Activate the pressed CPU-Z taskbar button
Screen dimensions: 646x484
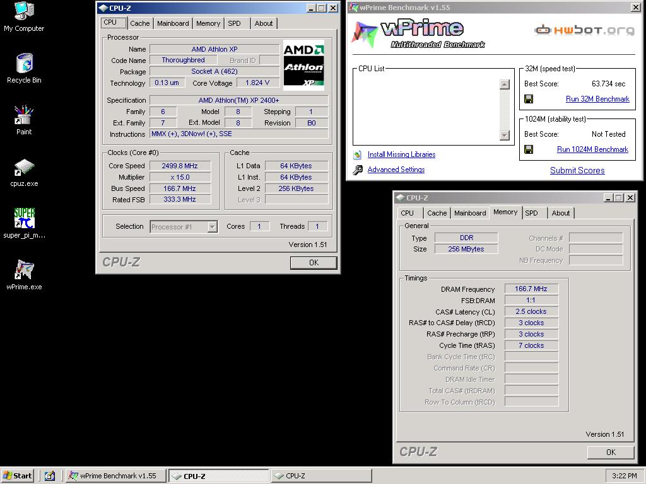click(x=219, y=476)
